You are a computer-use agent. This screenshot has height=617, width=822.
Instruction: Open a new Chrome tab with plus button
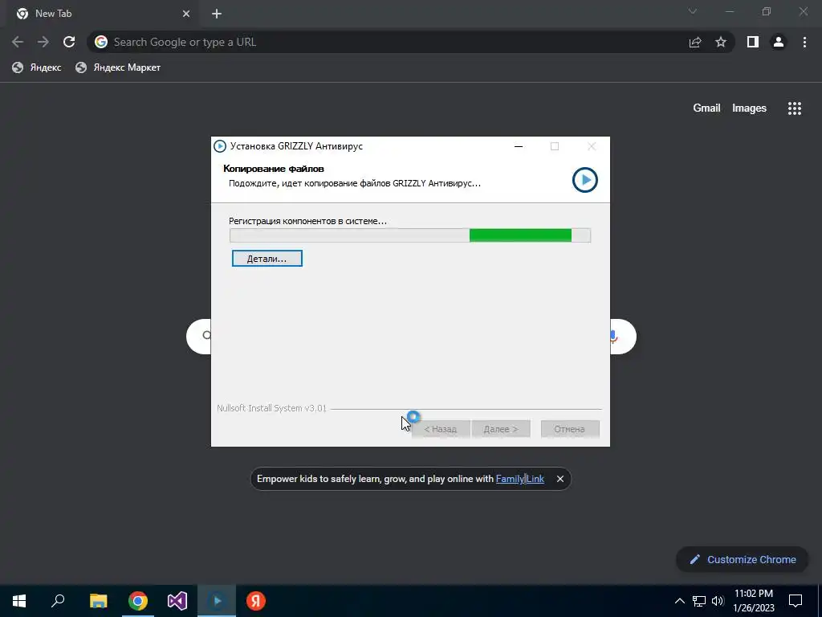tap(217, 14)
